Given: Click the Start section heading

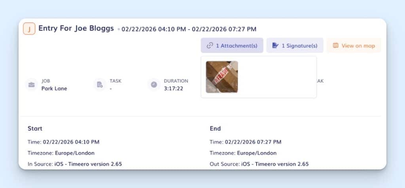Looking at the screenshot, I should [35, 128].
